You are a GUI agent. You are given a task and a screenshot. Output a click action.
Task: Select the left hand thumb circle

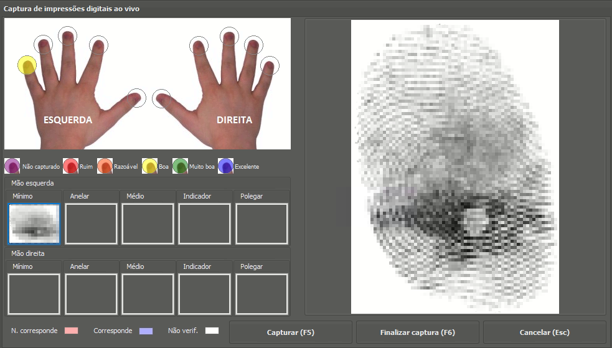pos(136,97)
